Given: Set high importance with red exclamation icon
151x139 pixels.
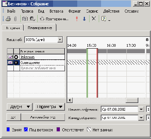Looking at the screenshot, I should pyautogui.click(x=77, y=19).
